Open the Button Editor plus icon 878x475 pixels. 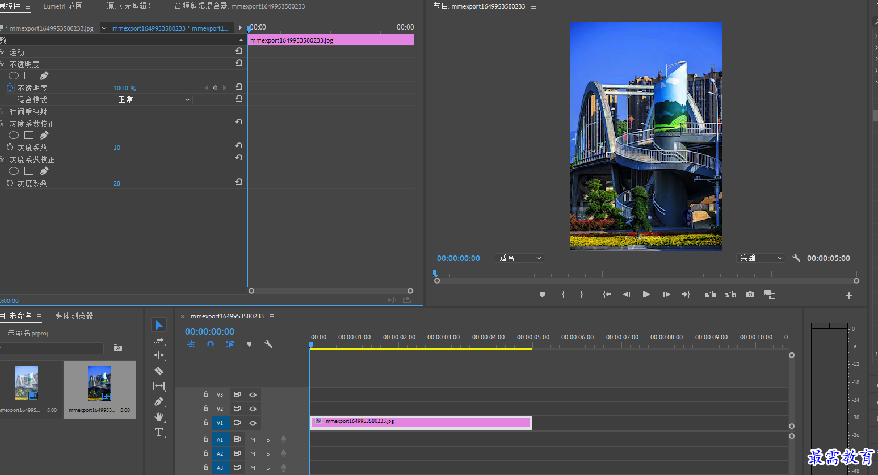849,295
